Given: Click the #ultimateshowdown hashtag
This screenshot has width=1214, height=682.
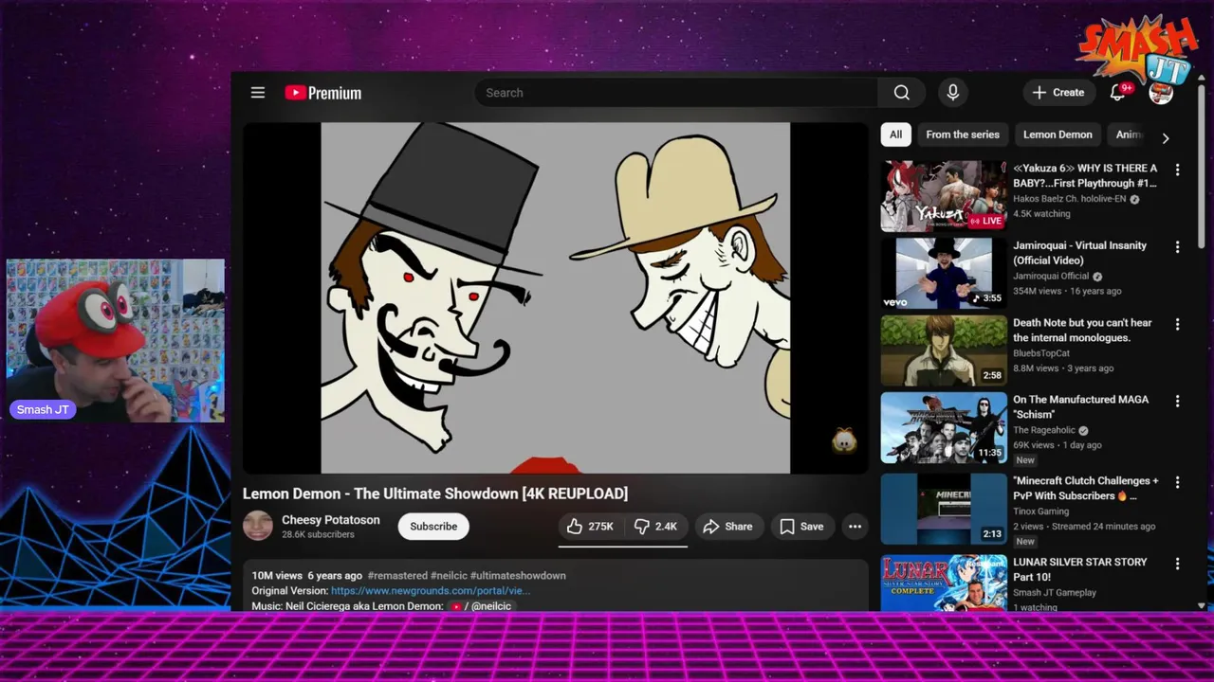Looking at the screenshot, I should (518, 576).
